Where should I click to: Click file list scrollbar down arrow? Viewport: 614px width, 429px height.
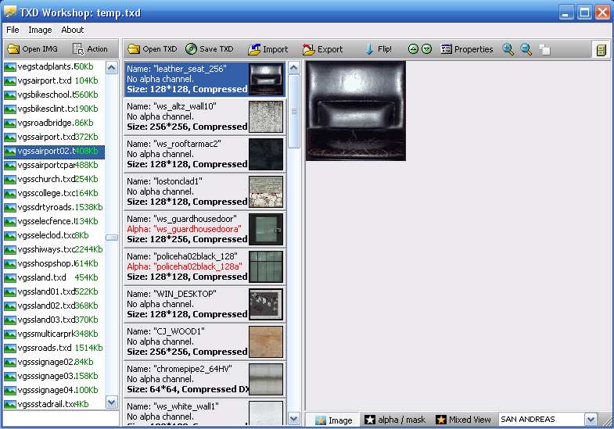click(112, 402)
